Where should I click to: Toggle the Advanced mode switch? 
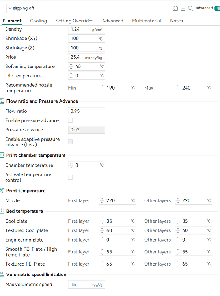(x=217, y=8)
